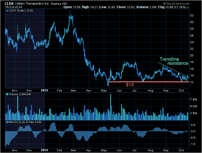Viewport: 202px width, 153px height.
Task: Click the May label under the MACD panel
Action: [104, 150]
